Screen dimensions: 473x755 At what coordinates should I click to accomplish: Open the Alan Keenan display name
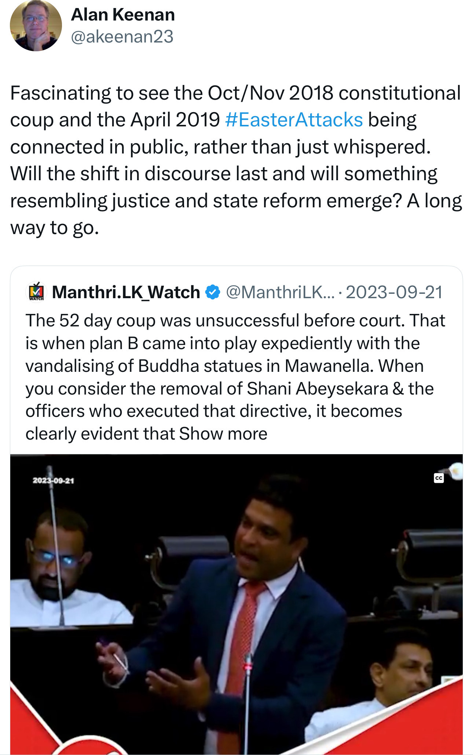[123, 15]
